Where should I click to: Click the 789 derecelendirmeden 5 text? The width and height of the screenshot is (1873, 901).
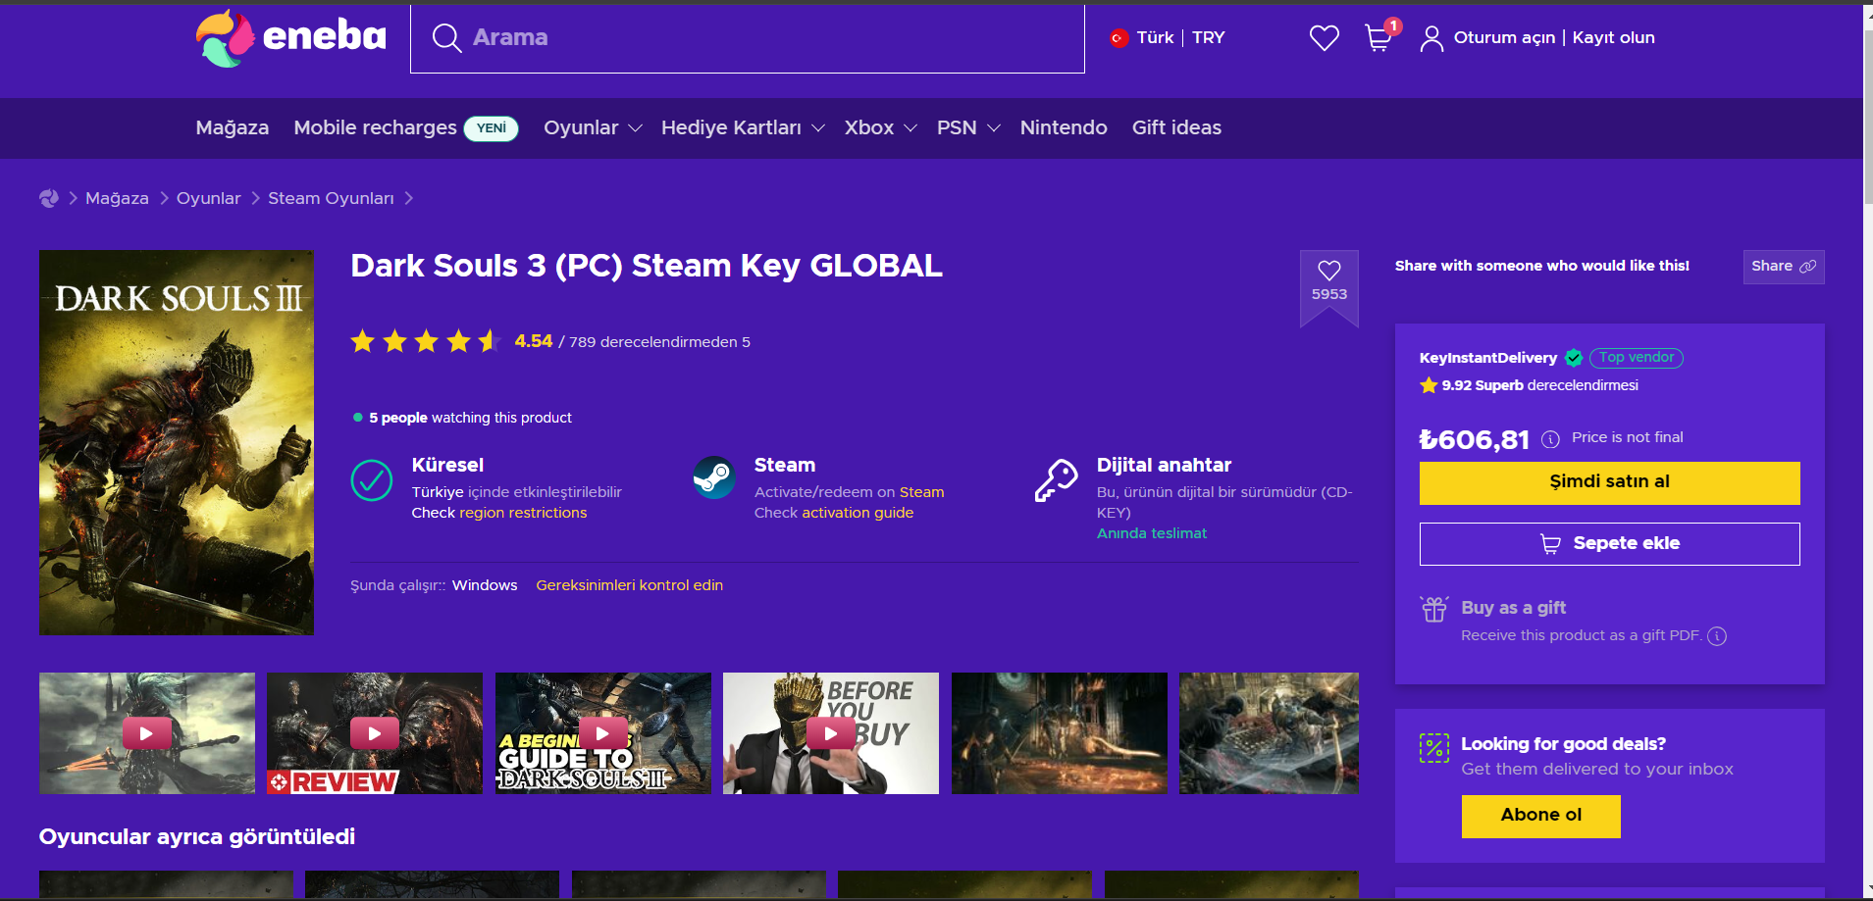[x=659, y=342]
